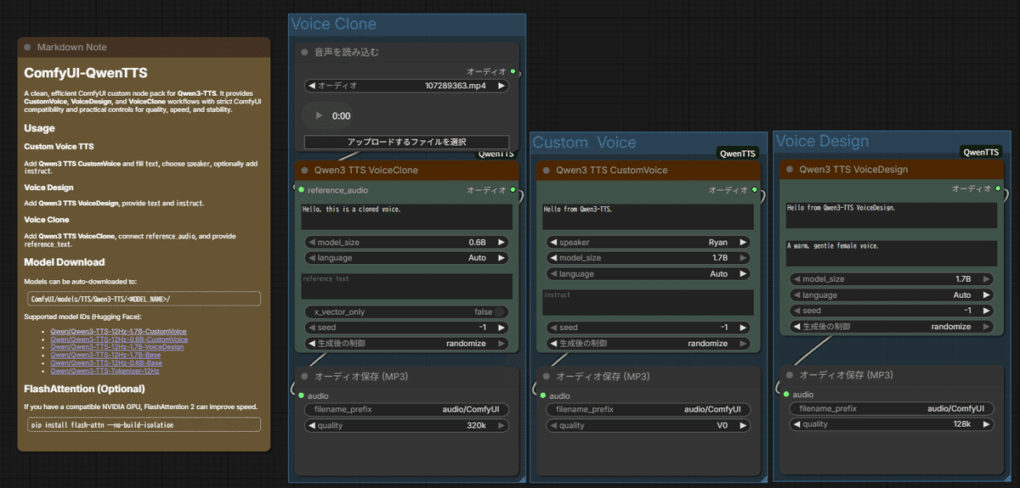Collapse the Qwen3 TTS VoiceDesign node
Viewport: 1020px width, 488px height.
tap(790, 169)
